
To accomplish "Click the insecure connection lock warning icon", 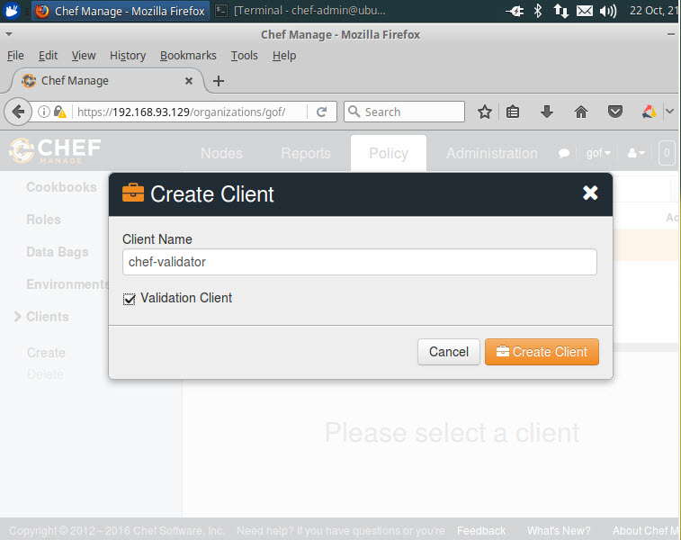I will point(60,112).
